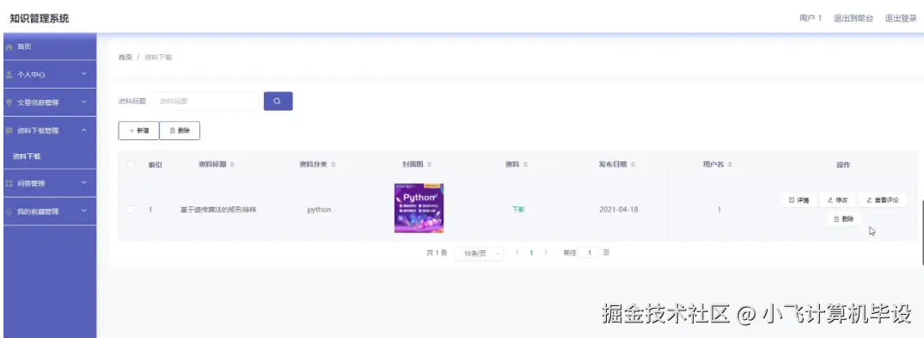Click 删除 in row 1 actions
The width and height of the screenshot is (924, 338).
[x=843, y=218]
